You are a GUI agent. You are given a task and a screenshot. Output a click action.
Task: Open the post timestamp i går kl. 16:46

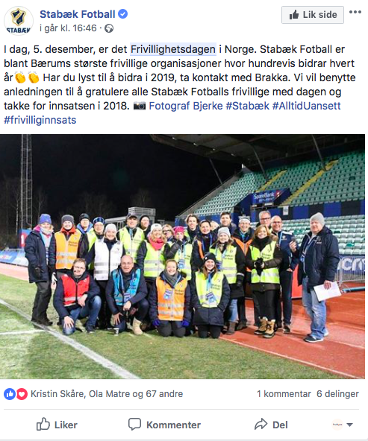68,28
